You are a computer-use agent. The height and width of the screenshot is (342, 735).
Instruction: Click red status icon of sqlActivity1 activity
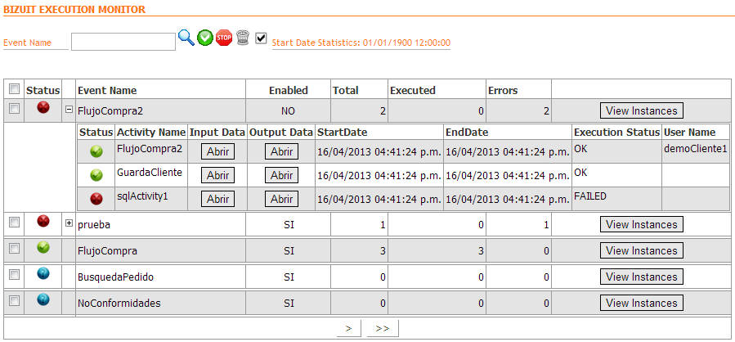[x=96, y=198]
